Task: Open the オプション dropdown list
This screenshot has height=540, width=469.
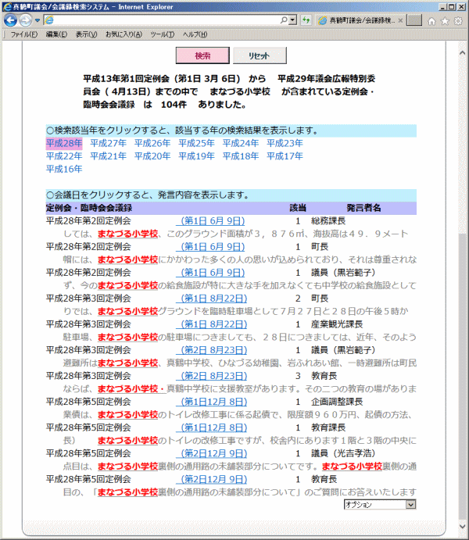Action: tap(380, 505)
